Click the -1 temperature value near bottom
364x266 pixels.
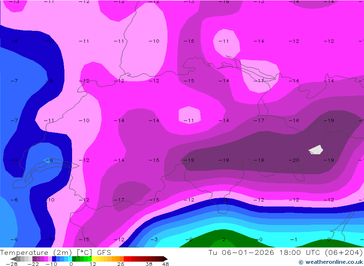point(294,240)
